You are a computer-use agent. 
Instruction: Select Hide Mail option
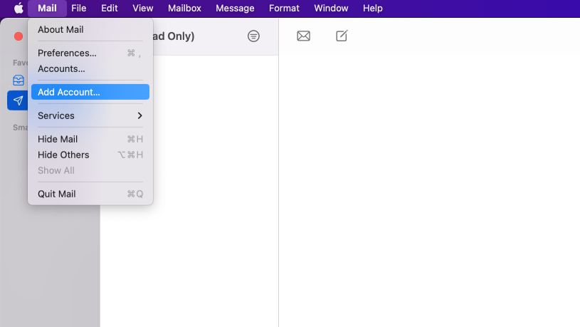tap(58, 139)
